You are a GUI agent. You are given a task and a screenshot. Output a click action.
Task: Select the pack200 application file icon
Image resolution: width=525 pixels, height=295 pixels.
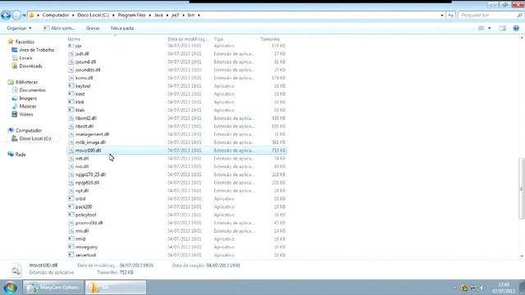71,206
